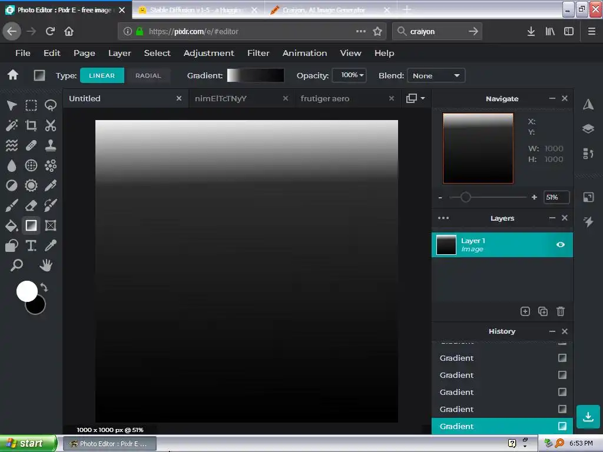Select the Eraser tool
This screenshot has width=603, height=452.
click(31, 205)
